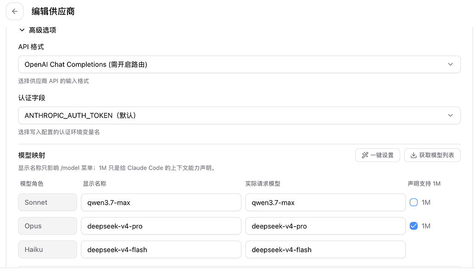Enable 1M checkbox for Sonnet row
475x274 pixels.
point(414,202)
